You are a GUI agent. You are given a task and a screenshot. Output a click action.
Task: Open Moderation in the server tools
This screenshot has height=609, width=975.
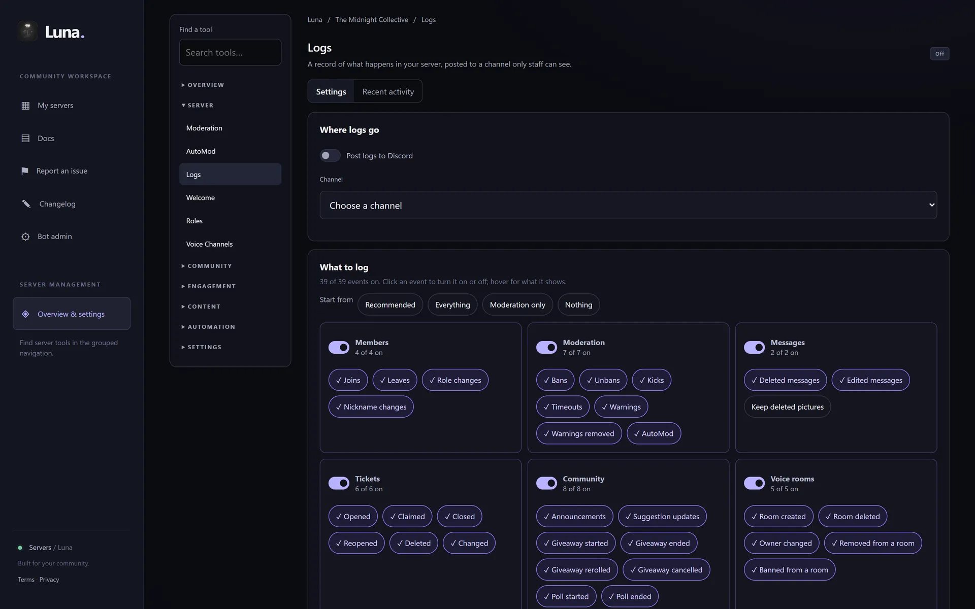pyautogui.click(x=230, y=128)
